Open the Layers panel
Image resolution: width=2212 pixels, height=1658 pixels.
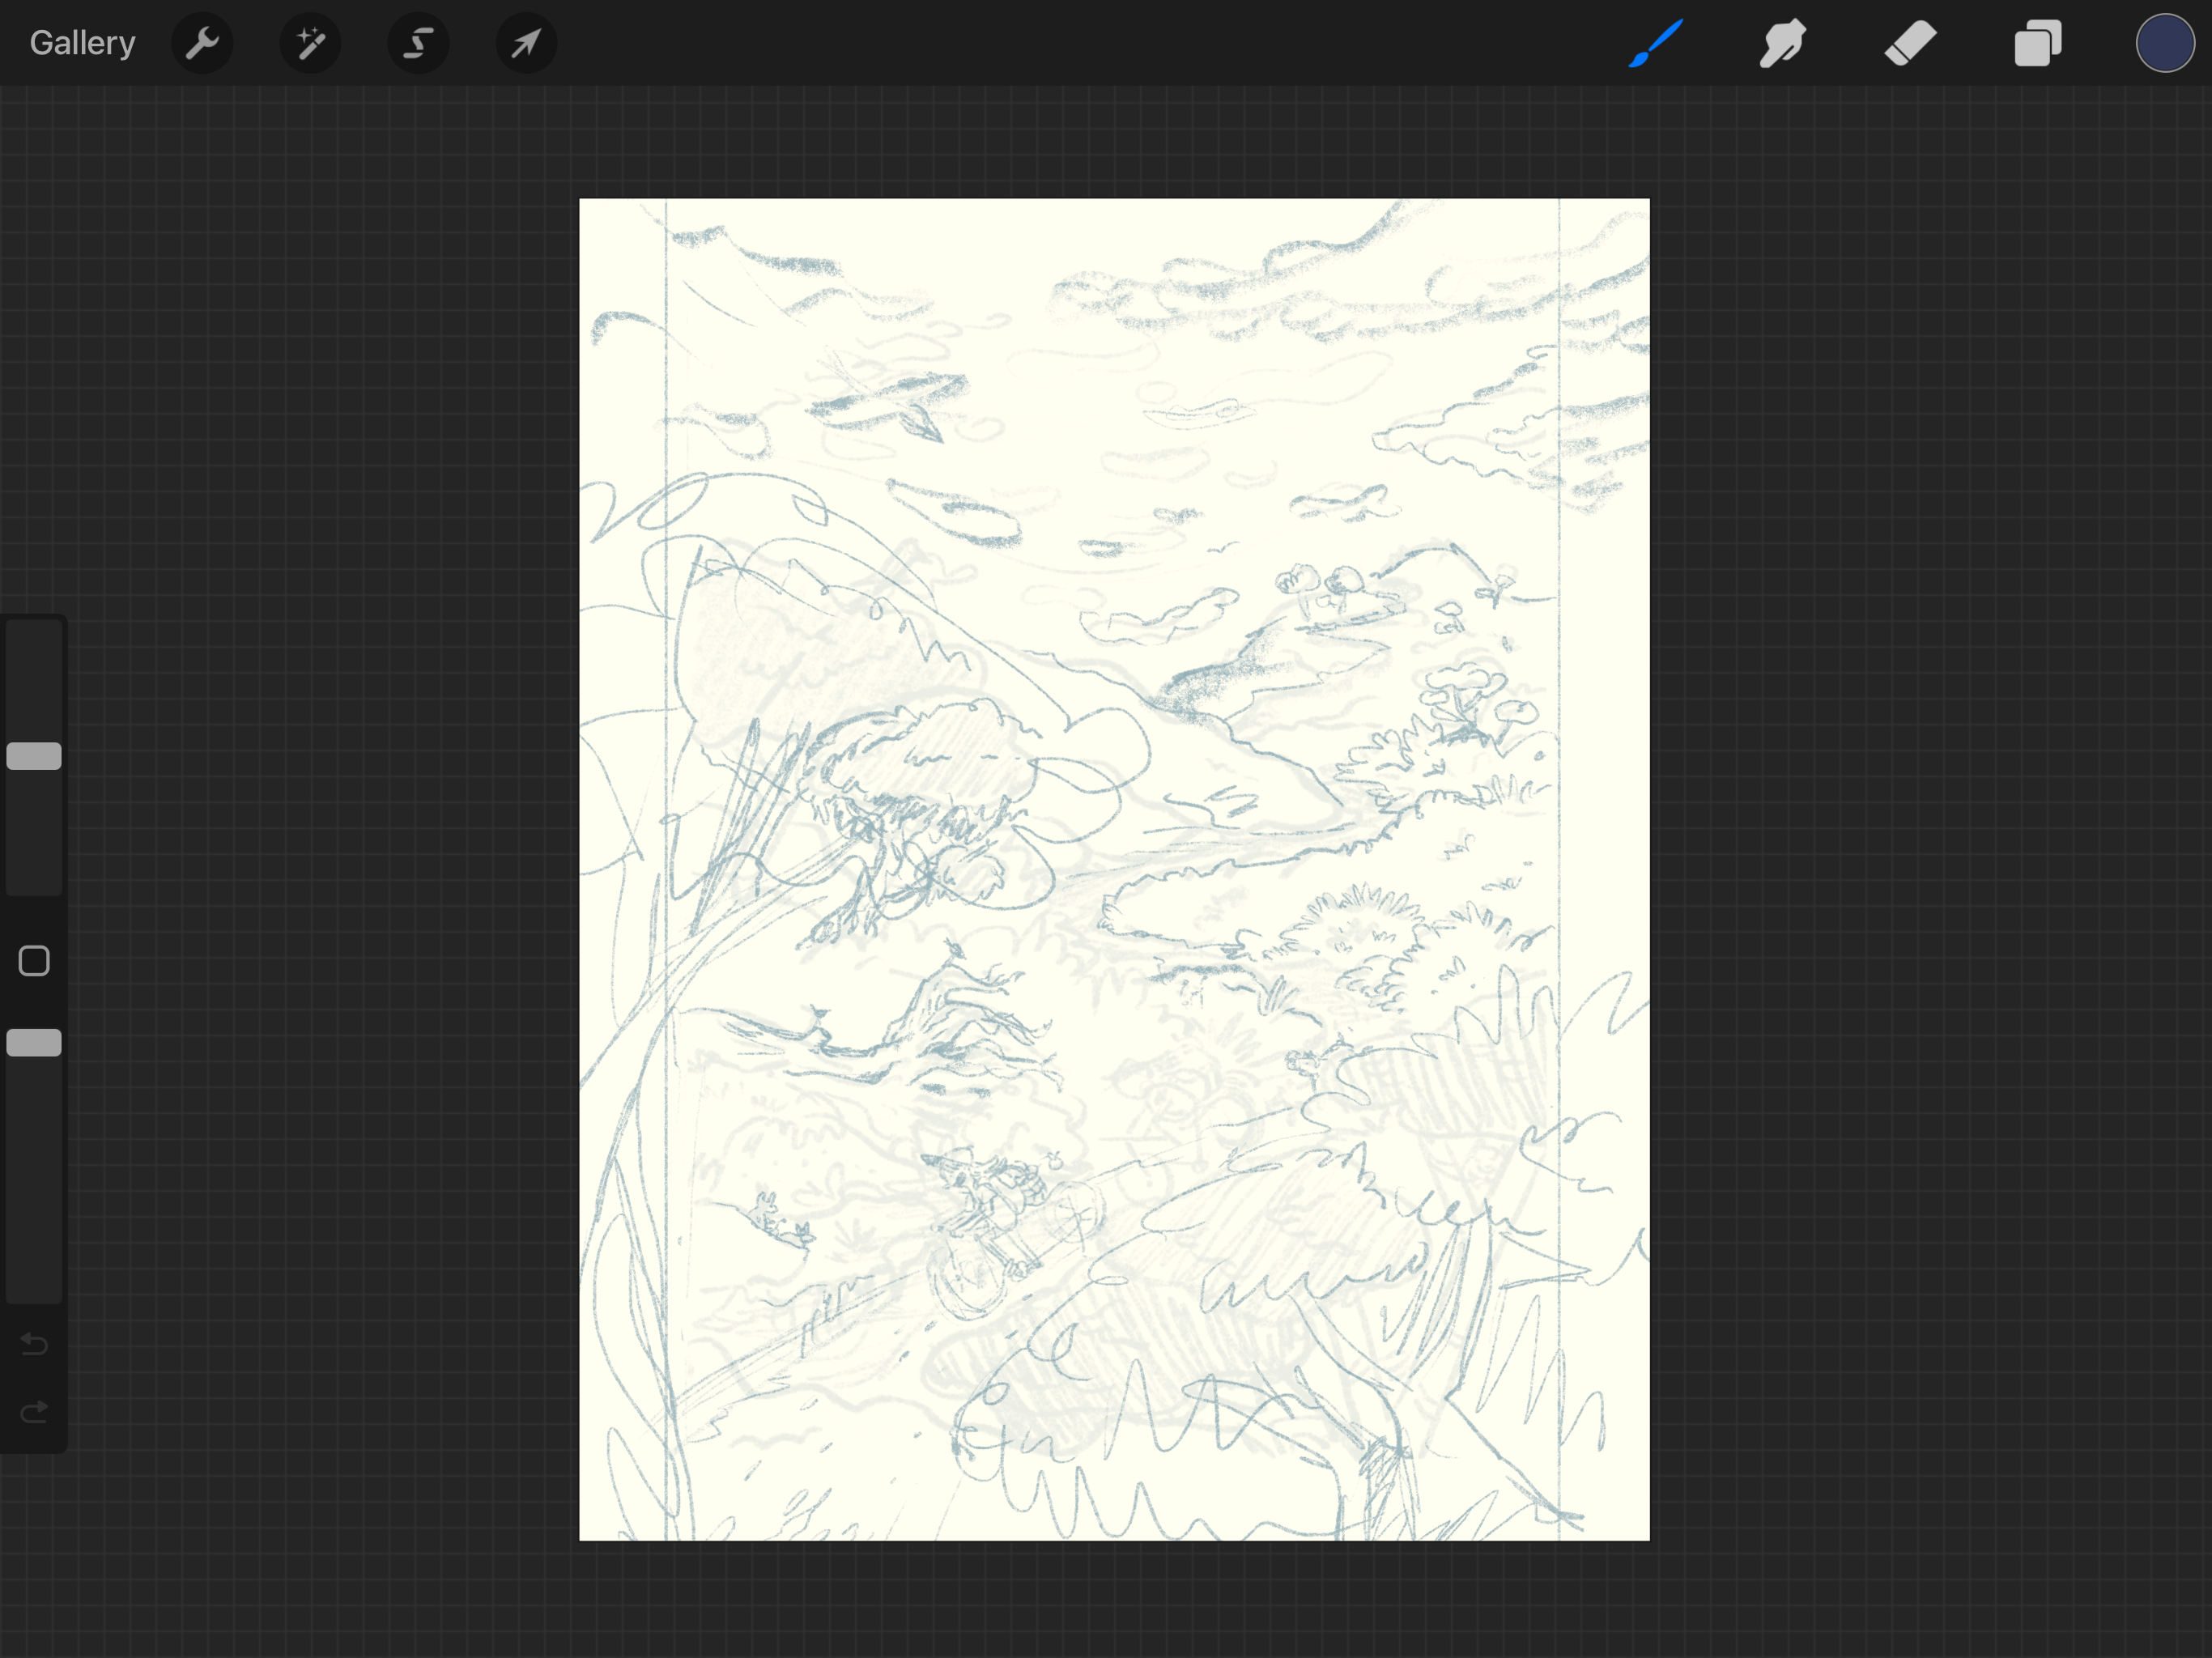coord(2038,43)
